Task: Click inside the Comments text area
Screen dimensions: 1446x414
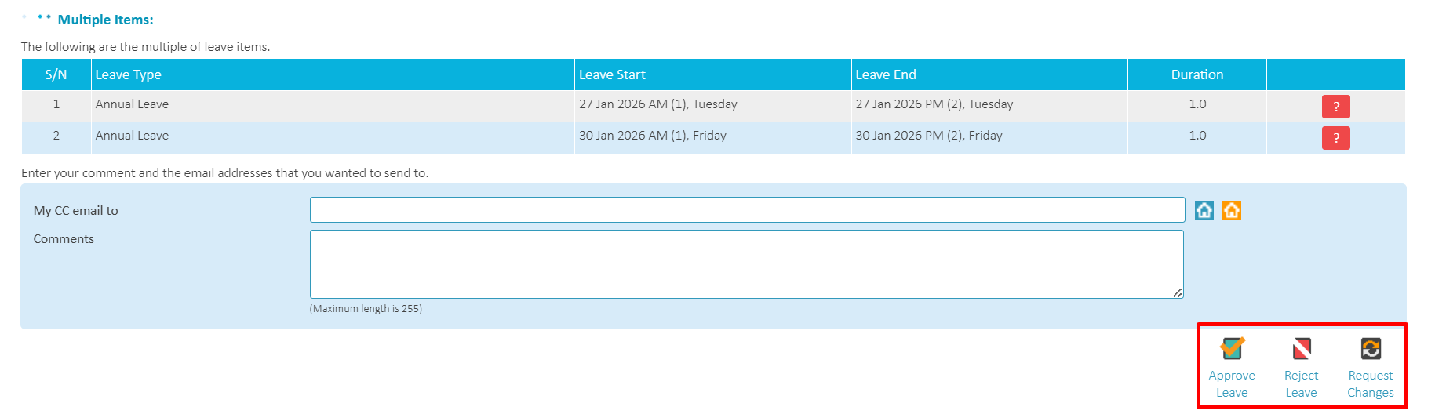Action: (x=746, y=264)
